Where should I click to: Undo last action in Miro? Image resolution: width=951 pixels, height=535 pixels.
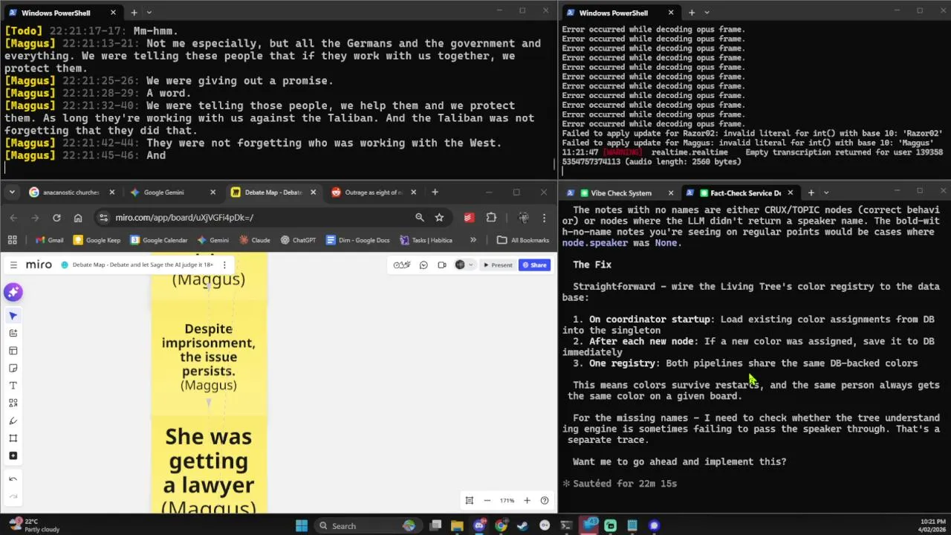click(13, 479)
